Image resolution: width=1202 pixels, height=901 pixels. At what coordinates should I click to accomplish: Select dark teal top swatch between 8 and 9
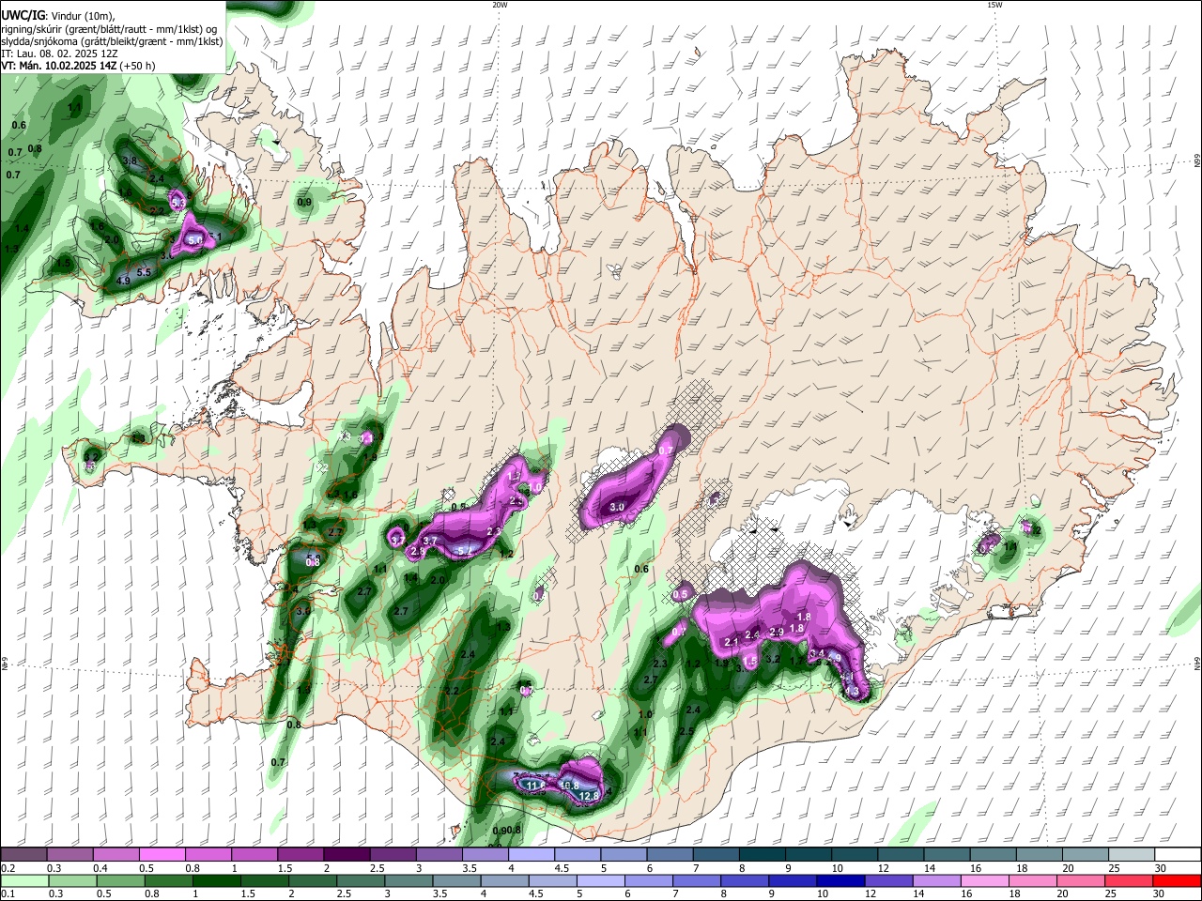(x=763, y=854)
